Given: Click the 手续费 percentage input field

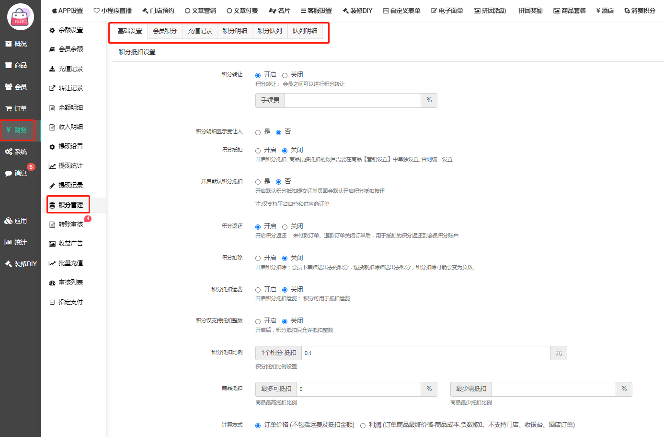Looking at the screenshot, I should click(x=353, y=100).
